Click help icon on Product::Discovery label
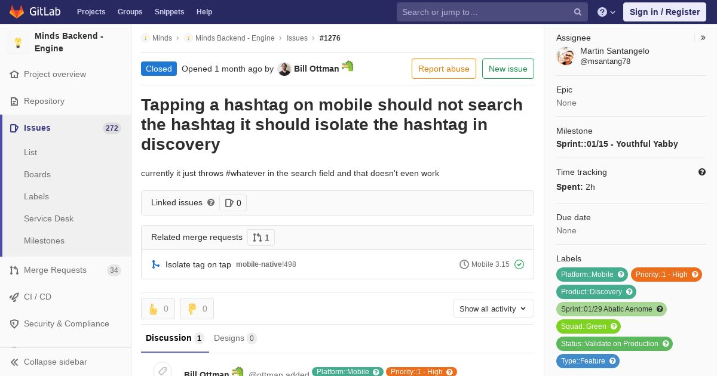Image resolution: width=717 pixels, height=376 pixels. click(x=629, y=292)
